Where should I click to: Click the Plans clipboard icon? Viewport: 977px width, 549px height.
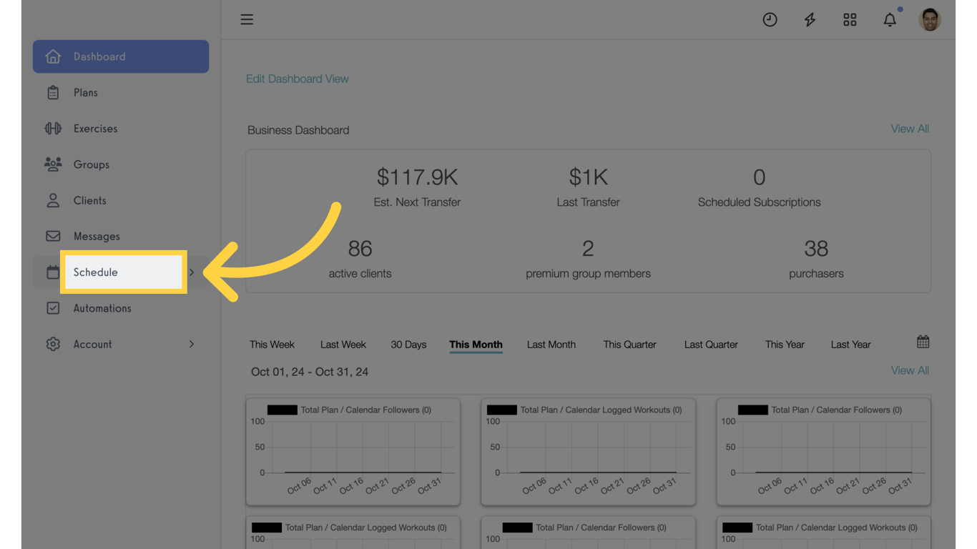click(52, 92)
